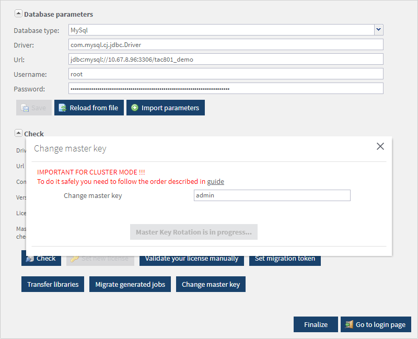The height and width of the screenshot is (339, 418).
Task: Click into the Password field
Action: 226,89
